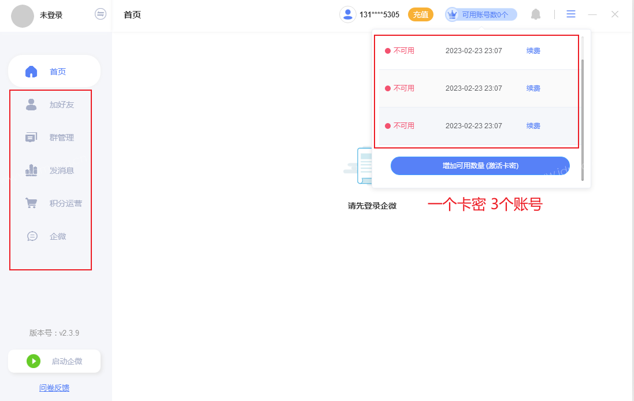The width and height of the screenshot is (634, 401).
Task: Click the user account icon beside 131****5305
Action: click(x=347, y=14)
